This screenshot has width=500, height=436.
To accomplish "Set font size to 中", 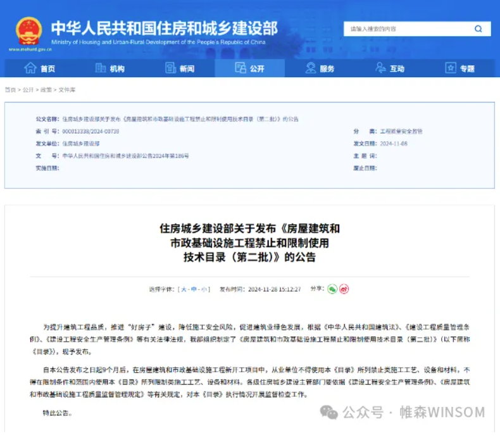I will (x=194, y=289).
